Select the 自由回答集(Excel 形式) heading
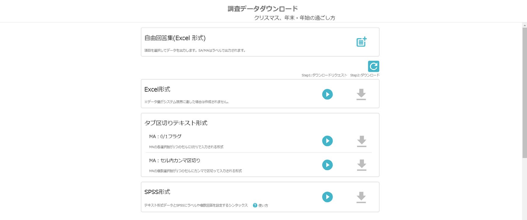This screenshot has height=220, width=527. coord(175,38)
